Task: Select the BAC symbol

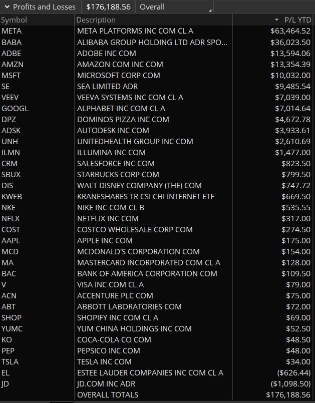Action: (x=9, y=274)
